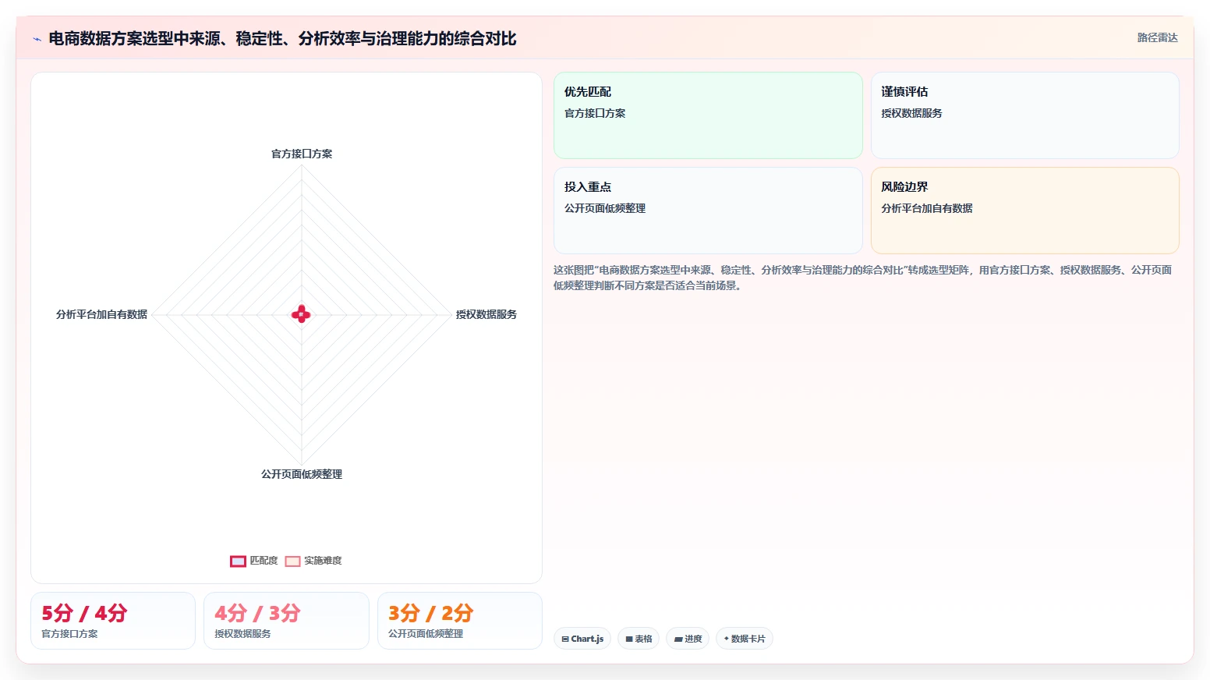
Task: Click the description paragraph under the cards
Action: click(862, 278)
